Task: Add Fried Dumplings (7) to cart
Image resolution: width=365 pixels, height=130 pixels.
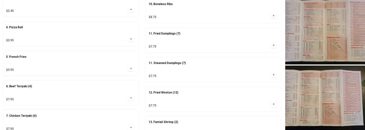Action: (x=273, y=45)
